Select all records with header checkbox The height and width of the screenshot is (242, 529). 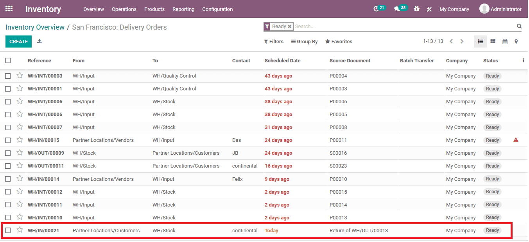[x=8, y=60]
